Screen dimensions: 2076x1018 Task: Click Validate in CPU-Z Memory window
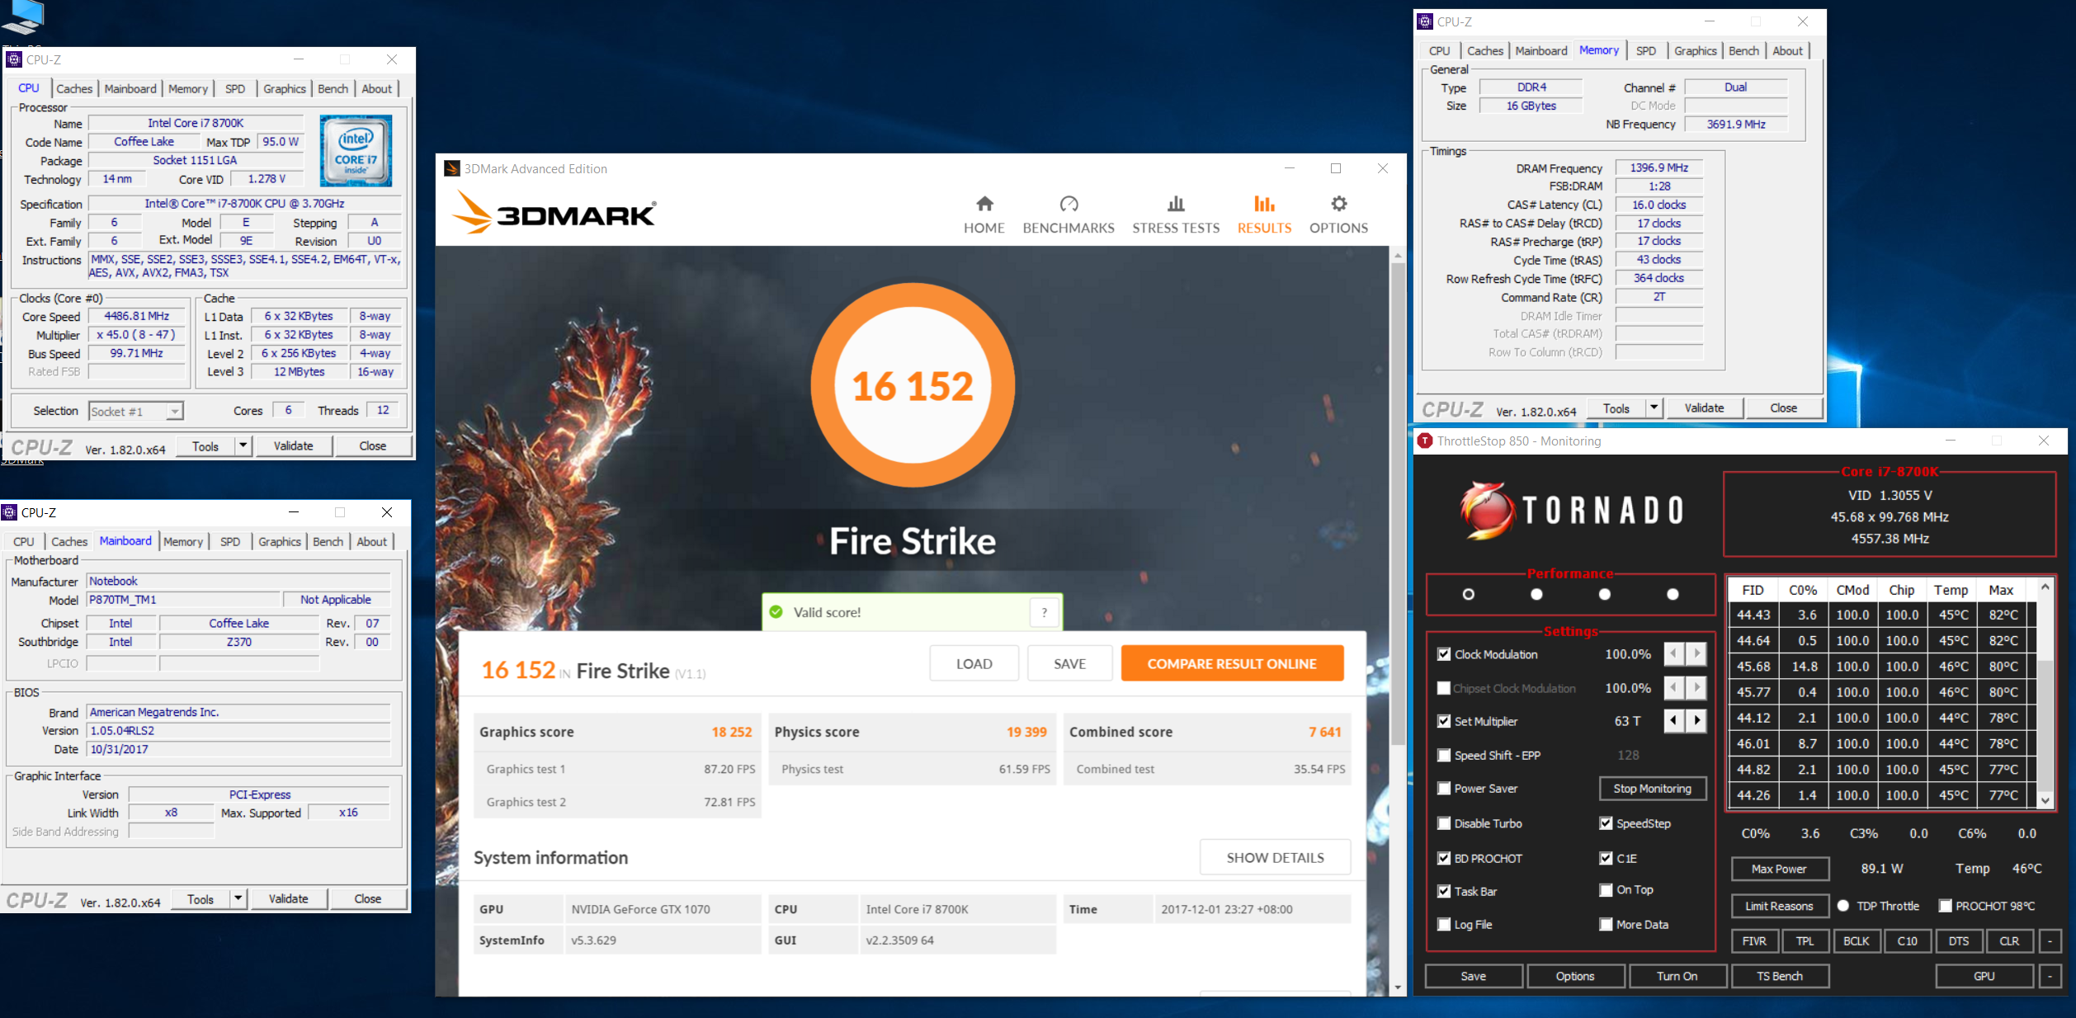point(1704,408)
